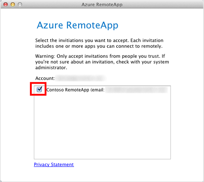Click the Azure RemoteApp blue heading
The image size is (204, 182).
click(78, 25)
